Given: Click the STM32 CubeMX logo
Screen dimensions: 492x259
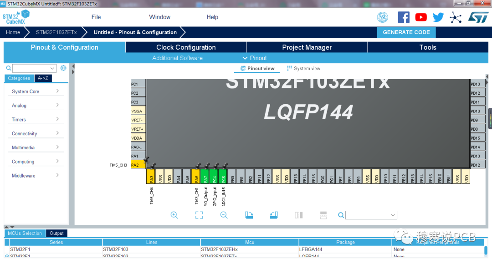Looking at the screenshot, I should tap(16, 17).
